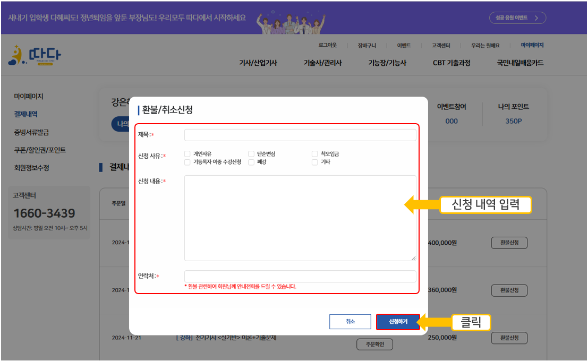
Task: Check the 기타 checkbox
Action: click(x=314, y=162)
